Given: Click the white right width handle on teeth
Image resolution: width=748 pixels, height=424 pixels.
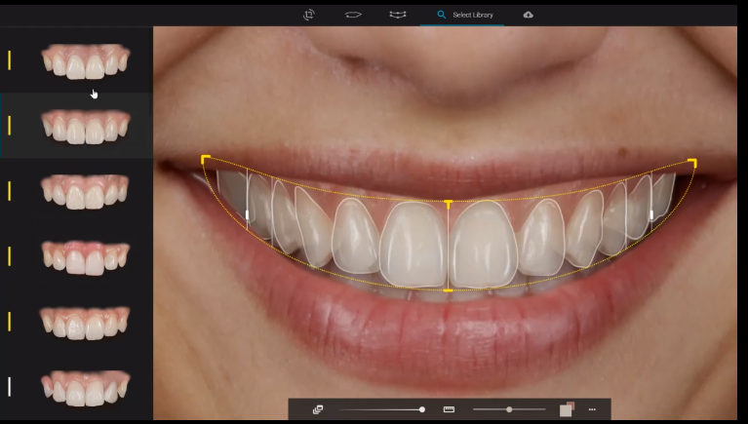Looking at the screenshot, I should pos(651,215).
